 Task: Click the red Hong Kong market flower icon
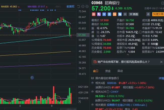94,14
